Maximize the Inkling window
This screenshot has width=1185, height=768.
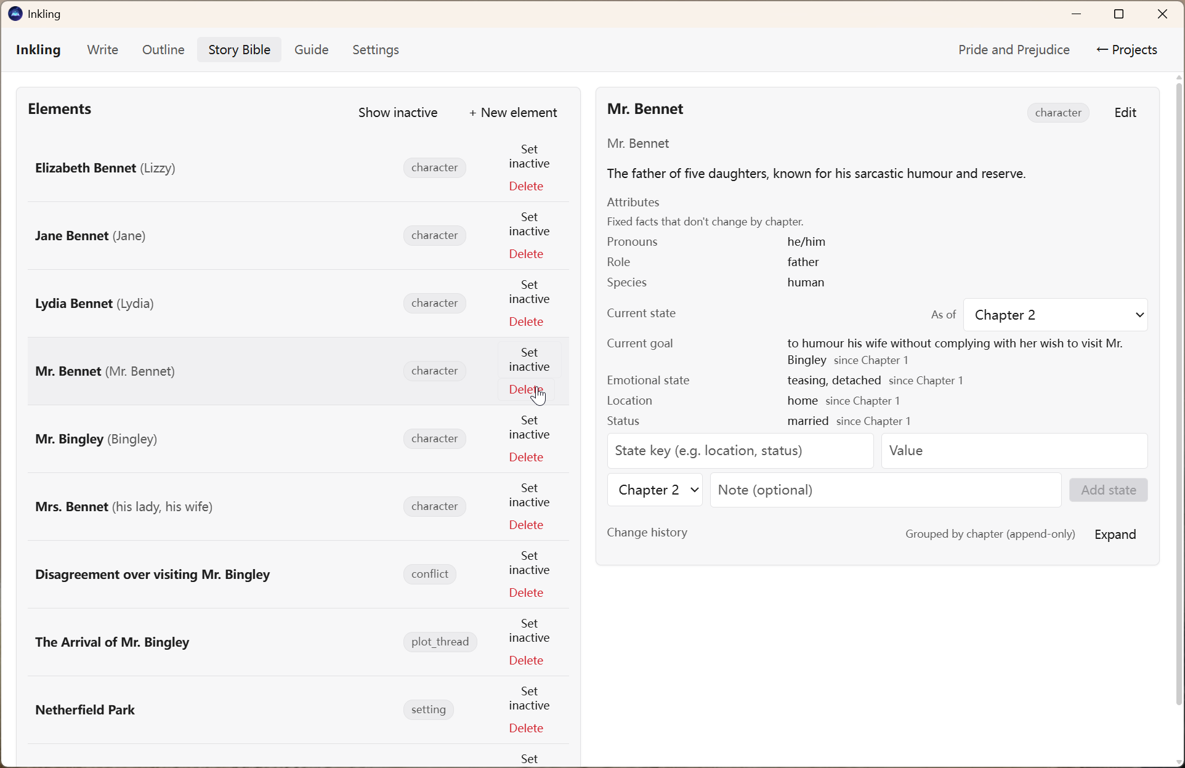pyautogui.click(x=1119, y=14)
